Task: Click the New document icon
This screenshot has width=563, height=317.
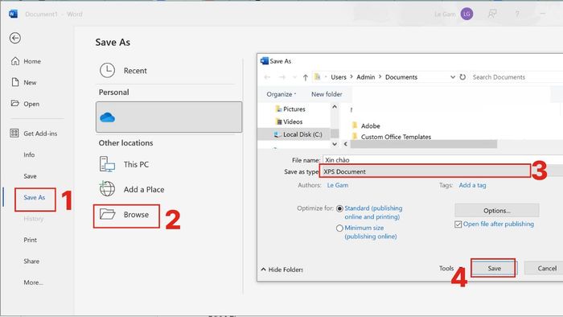Action: (x=15, y=82)
